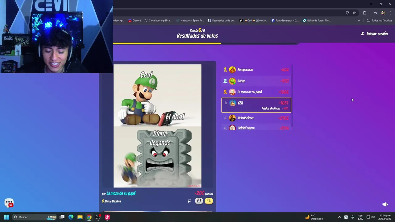Click the Luigi and Thwomp meme image
This screenshot has width=395, height=222.
[157, 126]
